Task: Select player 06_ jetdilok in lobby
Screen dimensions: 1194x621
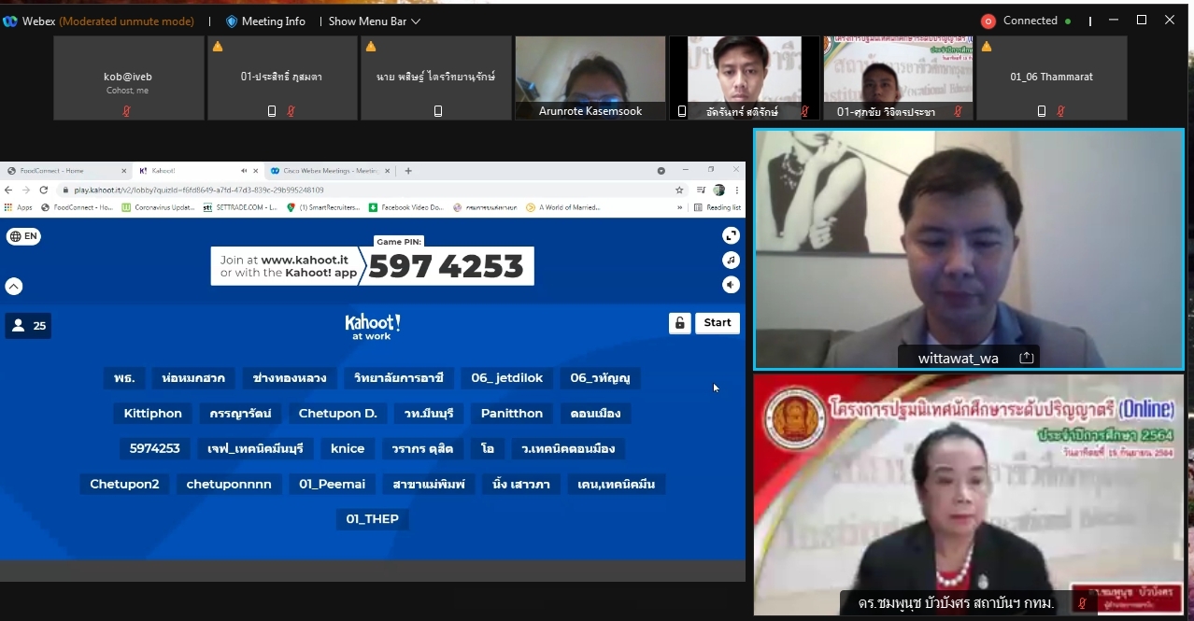Action: [506, 378]
